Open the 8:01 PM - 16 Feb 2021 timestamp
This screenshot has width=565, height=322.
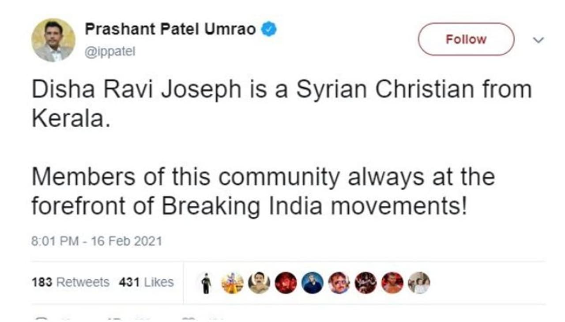tap(97, 241)
